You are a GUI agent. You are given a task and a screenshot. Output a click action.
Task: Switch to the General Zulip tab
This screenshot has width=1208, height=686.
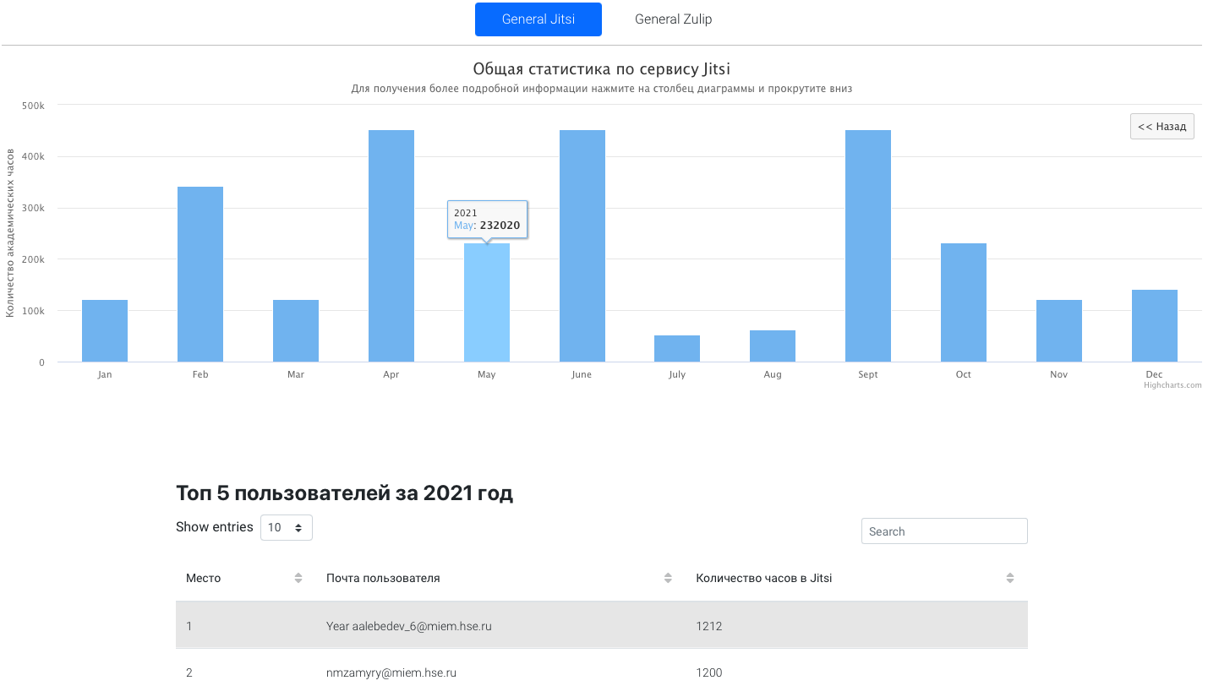tap(674, 19)
